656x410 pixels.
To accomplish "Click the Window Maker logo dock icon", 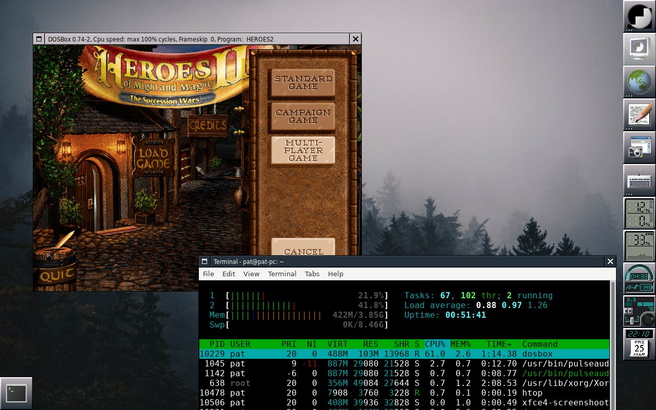I will (x=640, y=16).
